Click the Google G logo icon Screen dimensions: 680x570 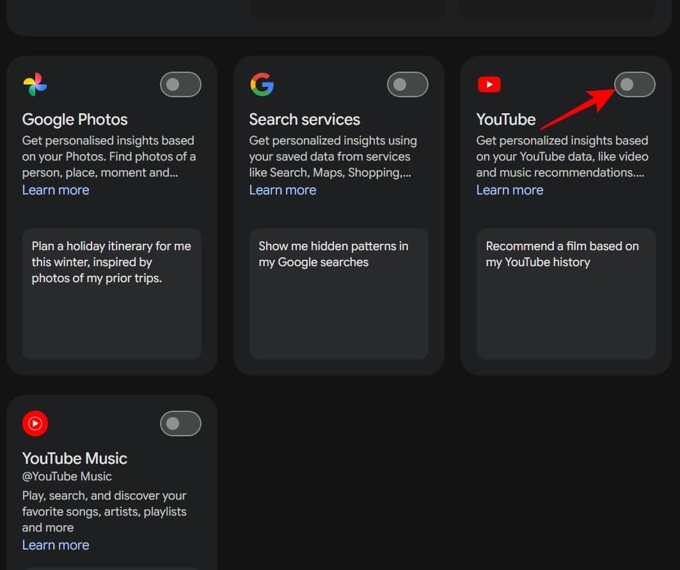[x=262, y=84]
